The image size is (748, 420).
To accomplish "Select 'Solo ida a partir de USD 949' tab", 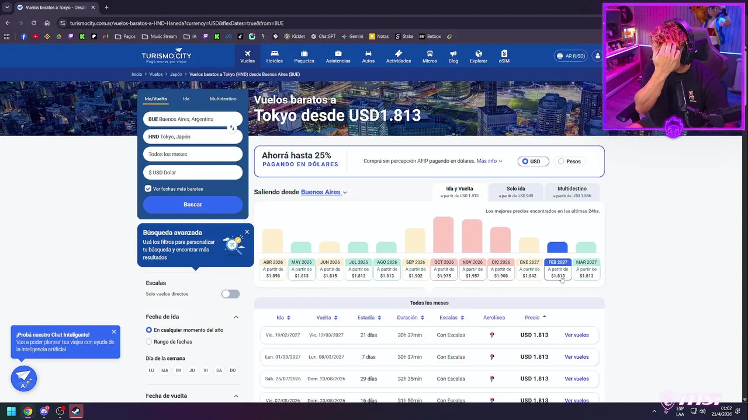I will [516, 192].
